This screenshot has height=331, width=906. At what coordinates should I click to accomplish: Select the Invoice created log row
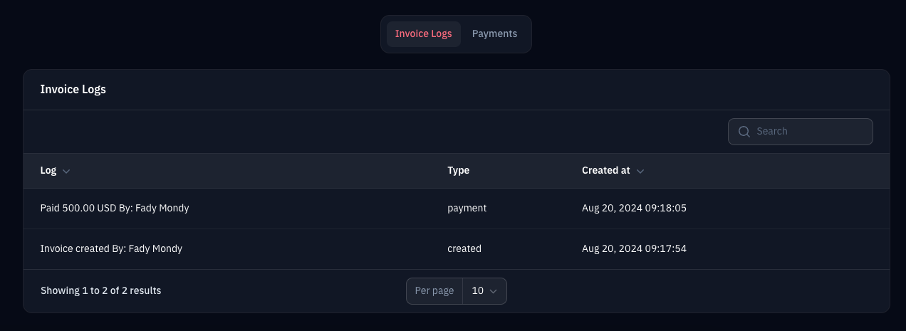tap(111, 249)
